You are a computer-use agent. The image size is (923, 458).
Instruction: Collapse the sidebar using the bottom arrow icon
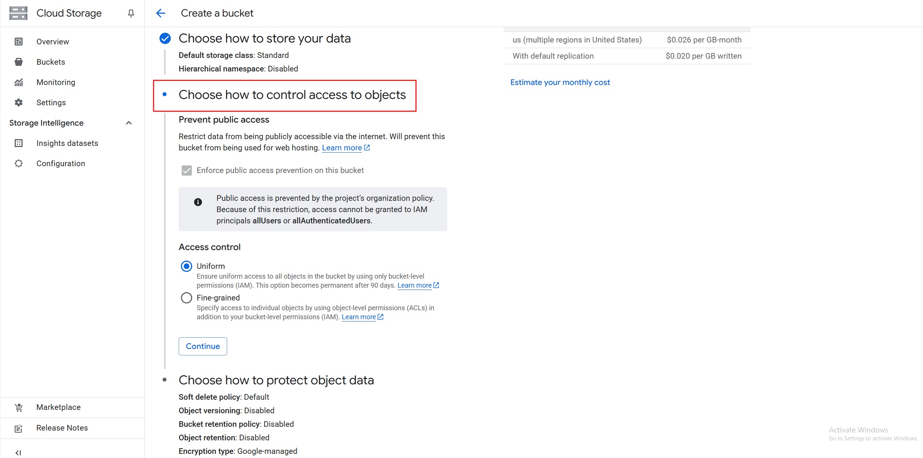[18, 453]
